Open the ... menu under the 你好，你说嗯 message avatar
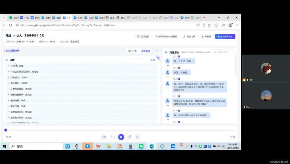Screen dimensions: 290x164 point(168,77)
